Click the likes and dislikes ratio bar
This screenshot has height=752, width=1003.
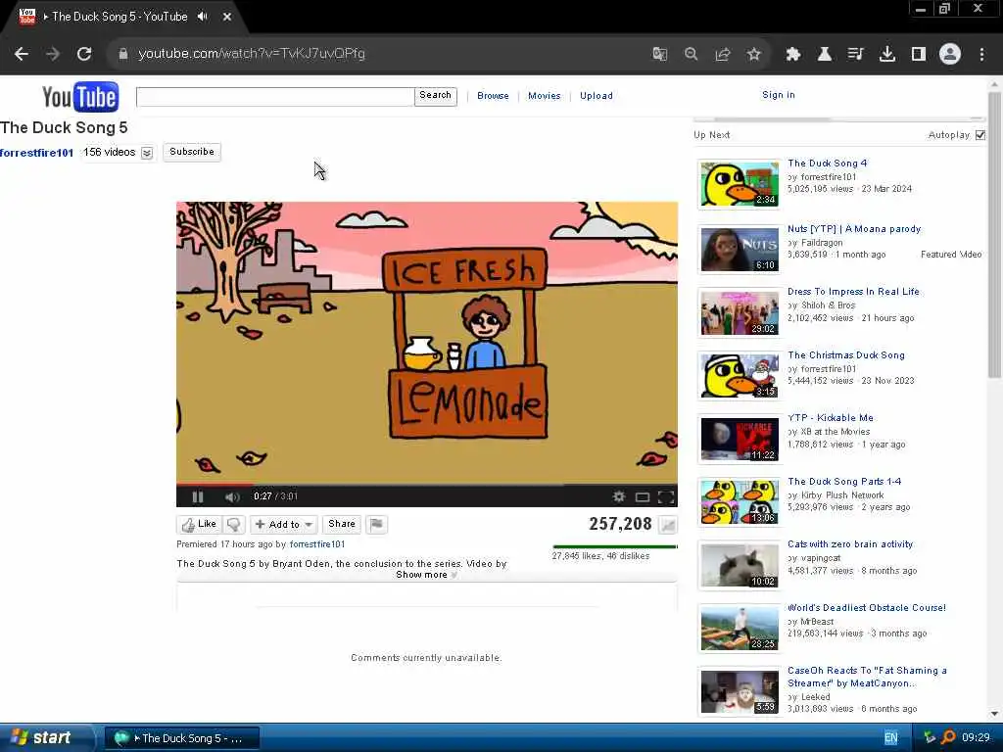pyautogui.click(x=615, y=547)
